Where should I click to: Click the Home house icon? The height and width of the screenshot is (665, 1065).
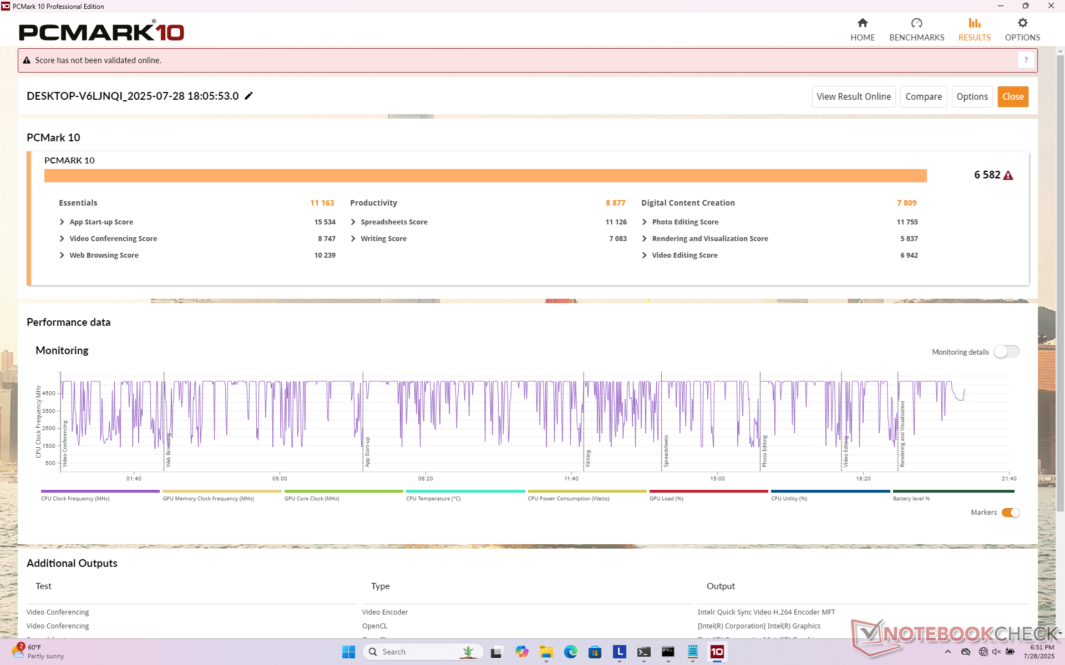click(862, 23)
